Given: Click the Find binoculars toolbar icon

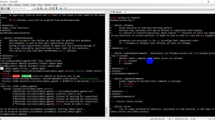Looking at the screenshot, I should (41, 8).
